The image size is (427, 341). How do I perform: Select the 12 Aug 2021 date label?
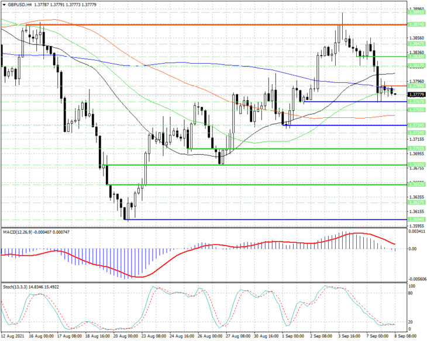pyautogui.click(x=12, y=336)
